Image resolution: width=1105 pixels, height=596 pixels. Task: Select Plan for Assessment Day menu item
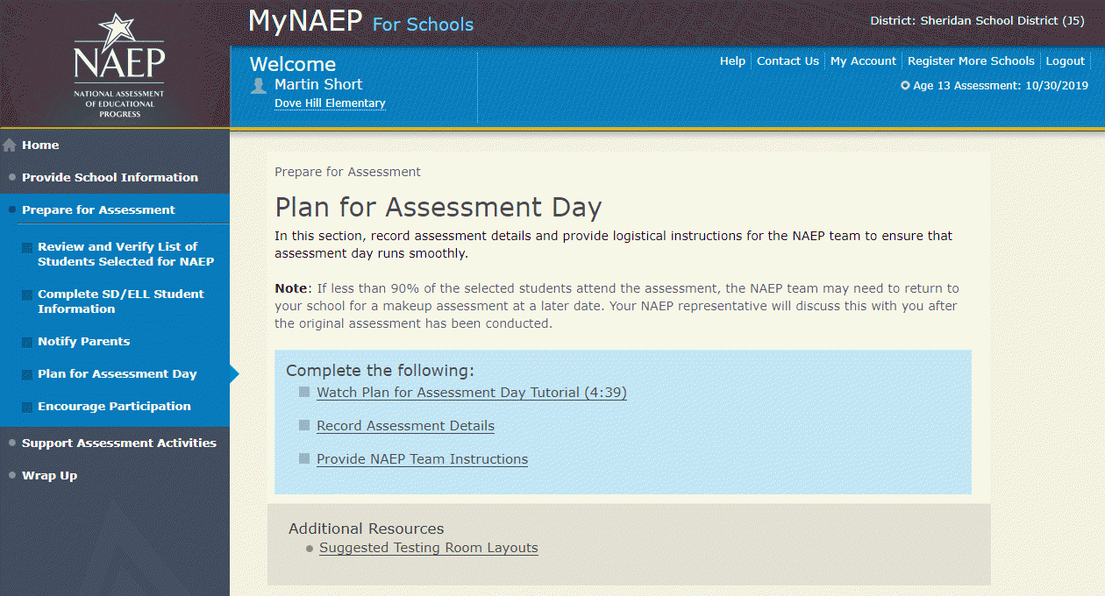click(117, 374)
